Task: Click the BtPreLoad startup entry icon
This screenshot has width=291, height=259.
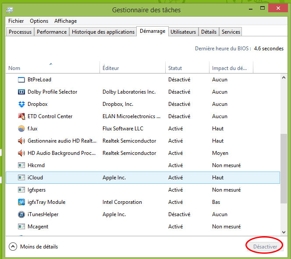Action: click(x=21, y=80)
